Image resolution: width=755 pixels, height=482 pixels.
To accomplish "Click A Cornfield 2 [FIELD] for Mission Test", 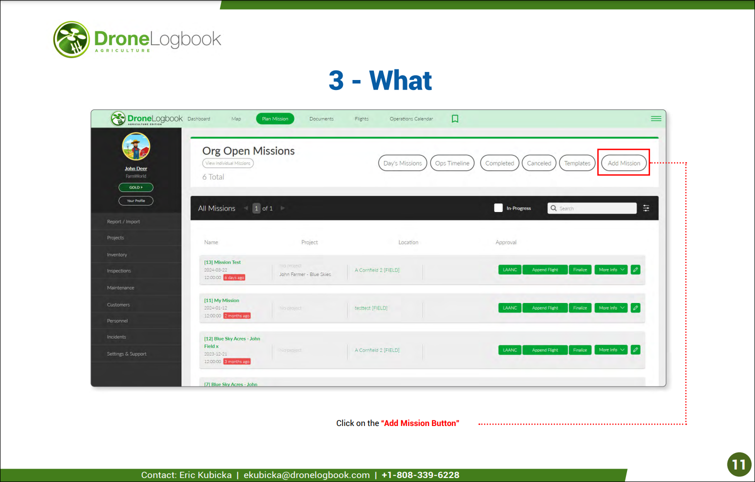I will (x=377, y=270).
